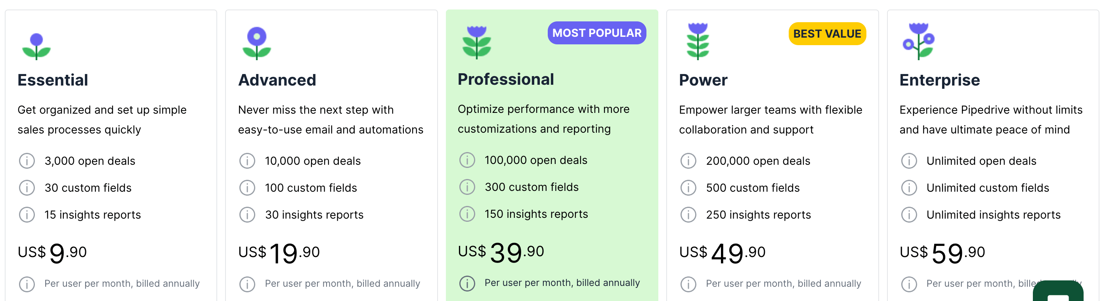Click info icon beside 100 custom fields
This screenshot has width=1105, height=301.
pos(247,188)
